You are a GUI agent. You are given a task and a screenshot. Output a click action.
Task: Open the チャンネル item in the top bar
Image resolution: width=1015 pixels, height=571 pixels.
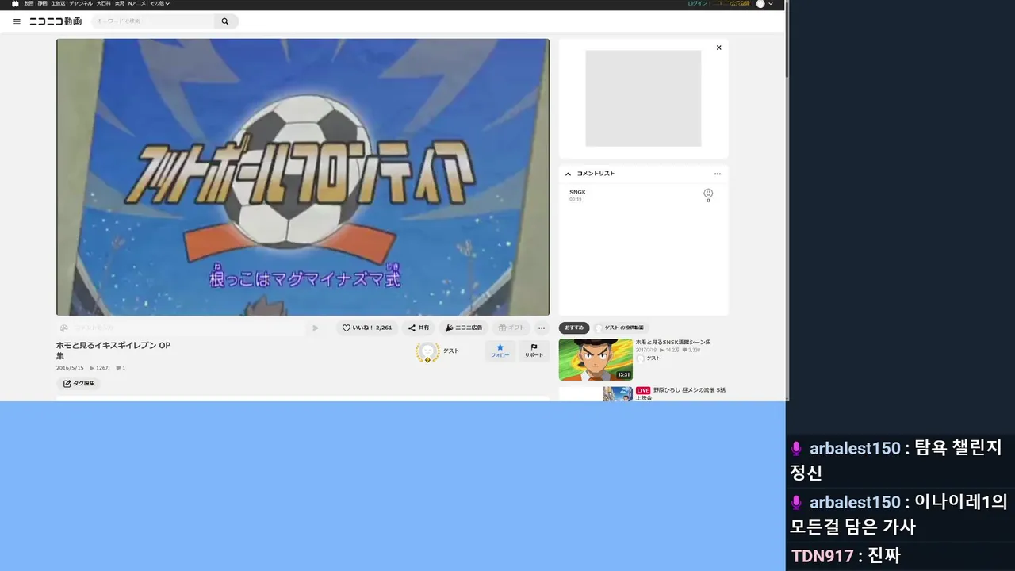click(81, 4)
